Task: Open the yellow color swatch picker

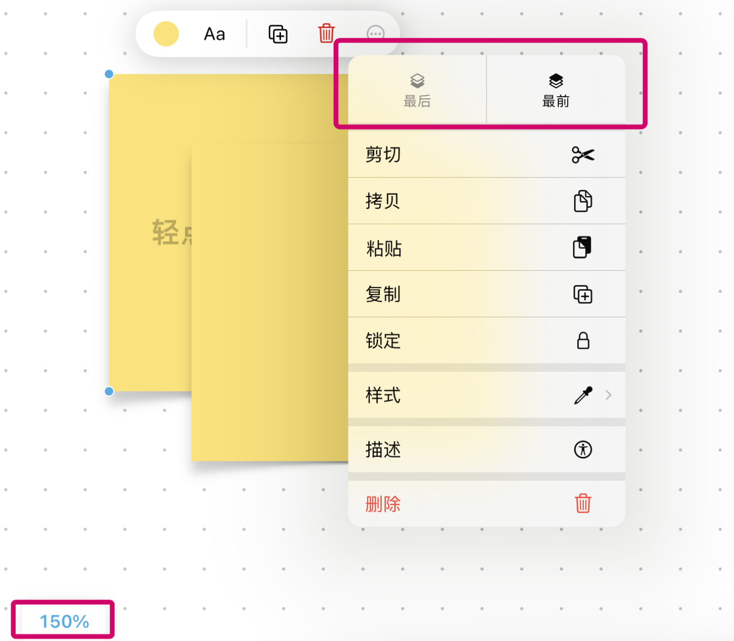Action: point(166,34)
